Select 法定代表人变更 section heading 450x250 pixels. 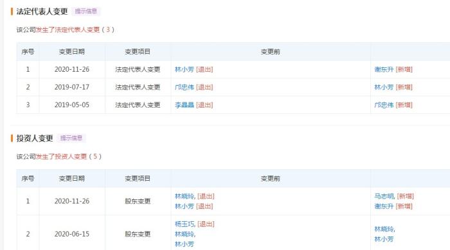[x=42, y=12]
